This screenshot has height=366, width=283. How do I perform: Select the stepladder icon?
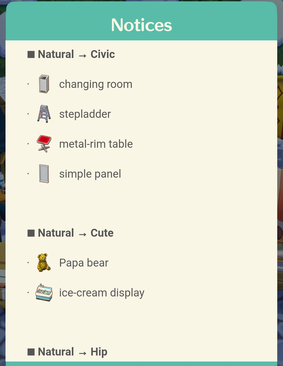click(x=44, y=114)
